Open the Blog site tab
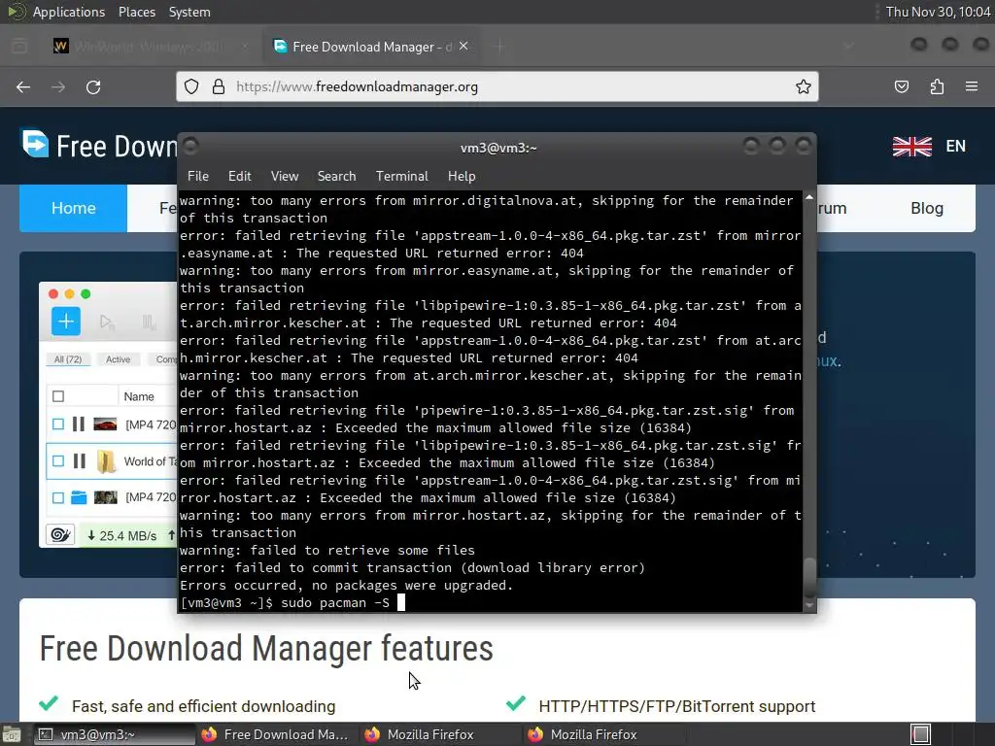The image size is (995, 746). pyautogui.click(x=926, y=208)
